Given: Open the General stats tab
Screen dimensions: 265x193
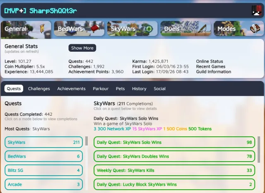Looking at the screenshot, I should click(26, 30).
